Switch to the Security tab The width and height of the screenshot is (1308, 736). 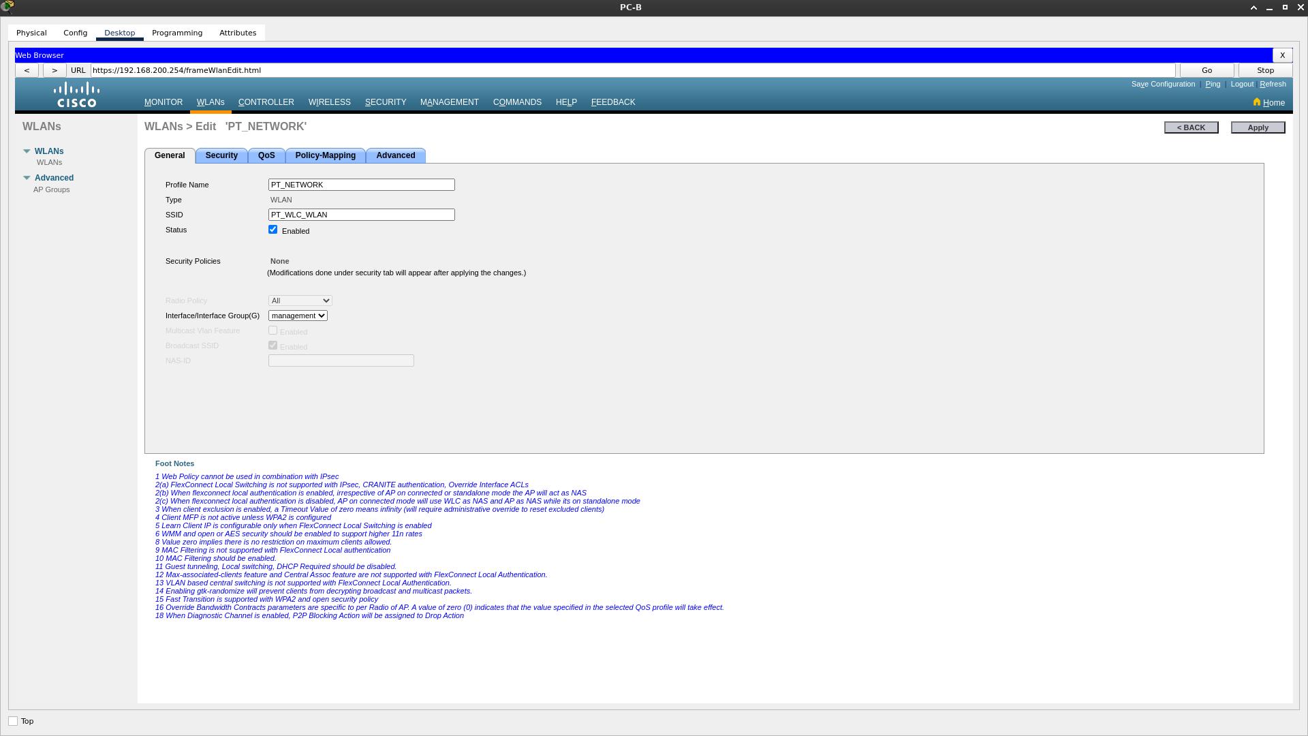(x=221, y=155)
